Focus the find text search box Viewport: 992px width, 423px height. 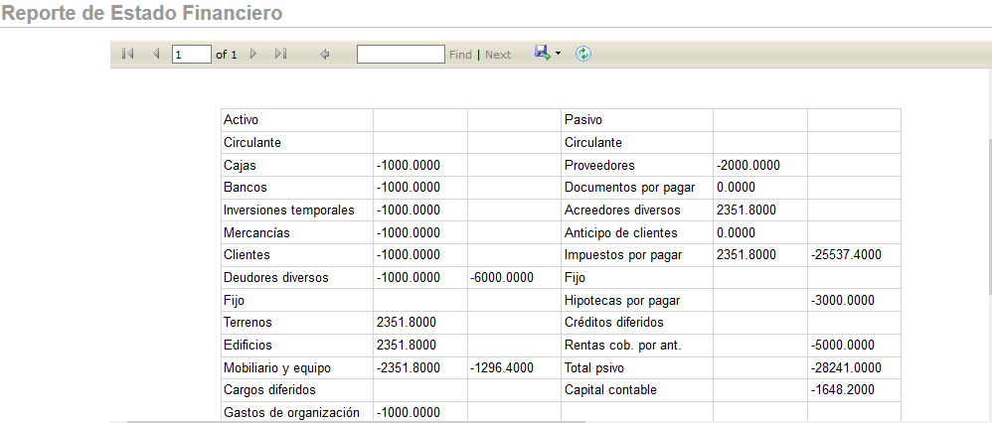(x=402, y=55)
